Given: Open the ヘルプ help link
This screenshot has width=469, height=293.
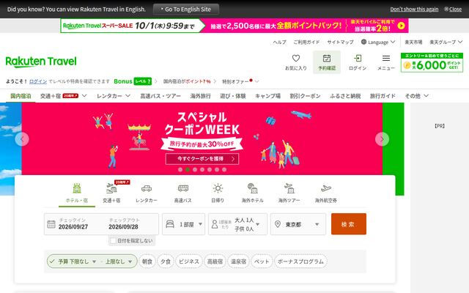Looking at the screenshot, I should (x=279, y=42).
